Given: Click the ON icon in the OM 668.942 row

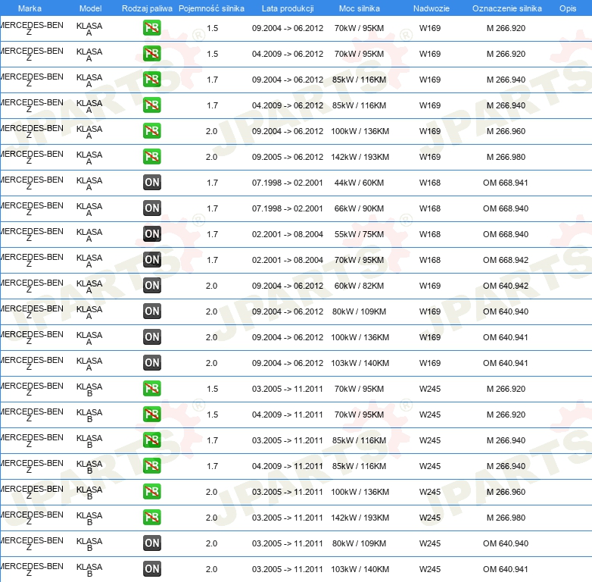Looking at the screenshot, I should pyautogui.click(x=151, y=260).
